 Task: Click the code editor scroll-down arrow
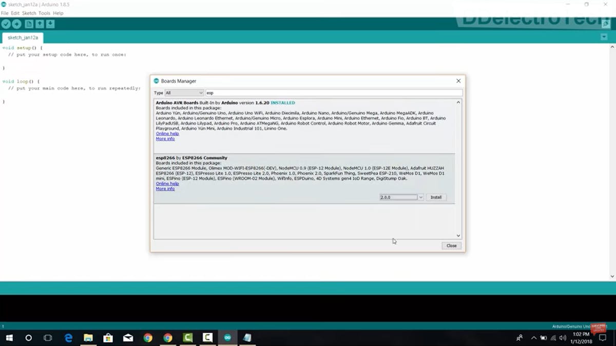click(612, 277)
